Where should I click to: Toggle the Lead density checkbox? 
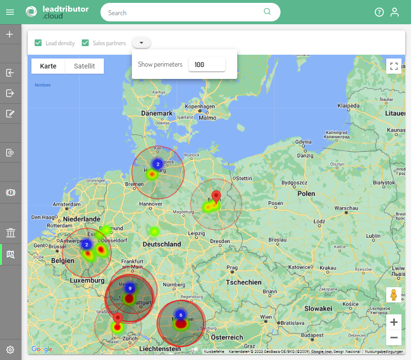click(38, 43)
